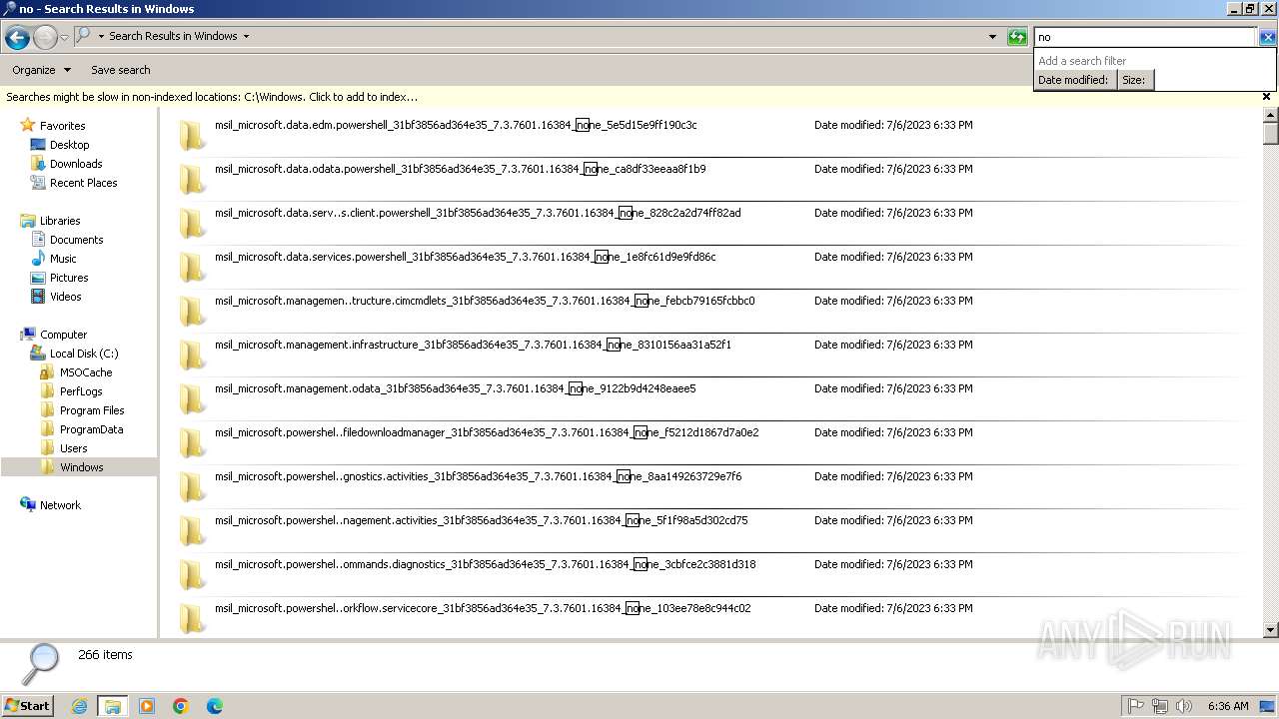Image resolution: width=1279 pixels, height=719 pixels.
Task: Click the location icon in address bar
Action: (x=83, y=36)
